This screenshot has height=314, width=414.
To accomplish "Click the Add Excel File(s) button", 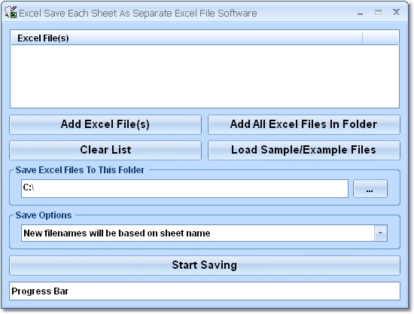I will pos(105,124).
